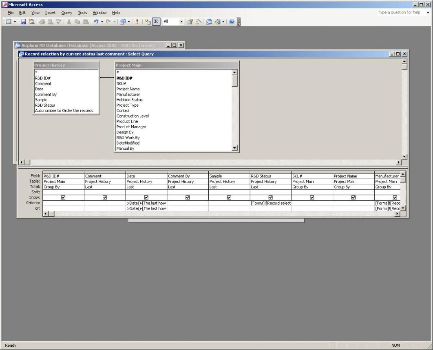Click the Paste clipboard icon

pyautogui.click(x=86, y=22)
